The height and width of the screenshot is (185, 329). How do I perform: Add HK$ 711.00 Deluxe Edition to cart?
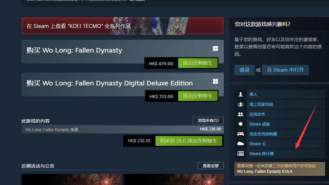tap(197, 96)
